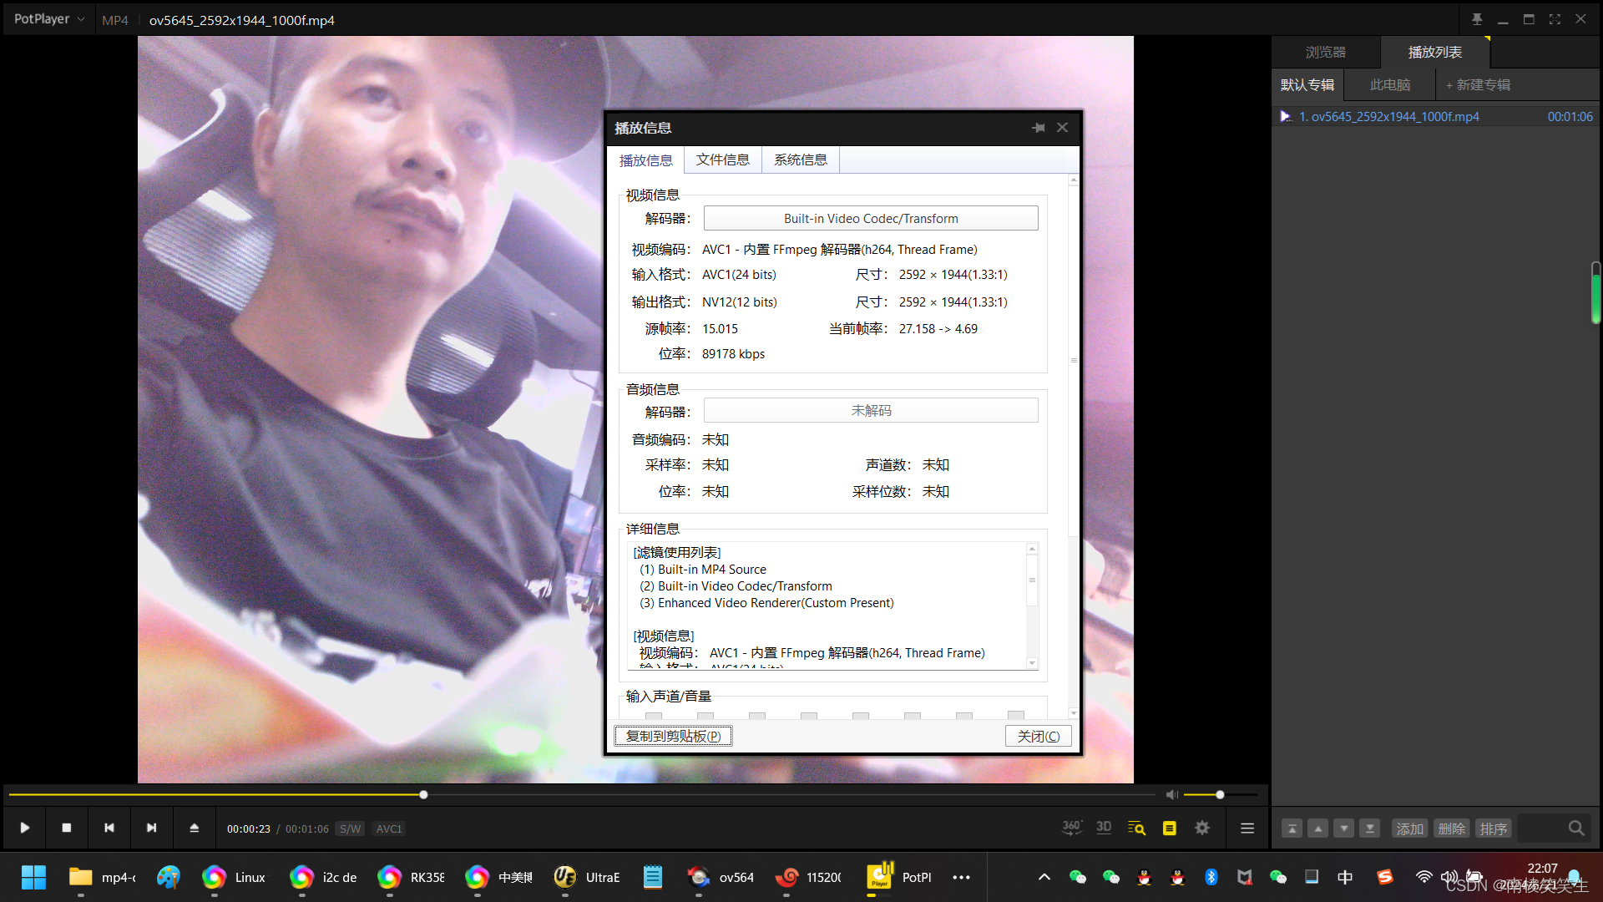
Task: Toggle PotPlayer fullscreen mode
Action: (x=1555, y=19)
